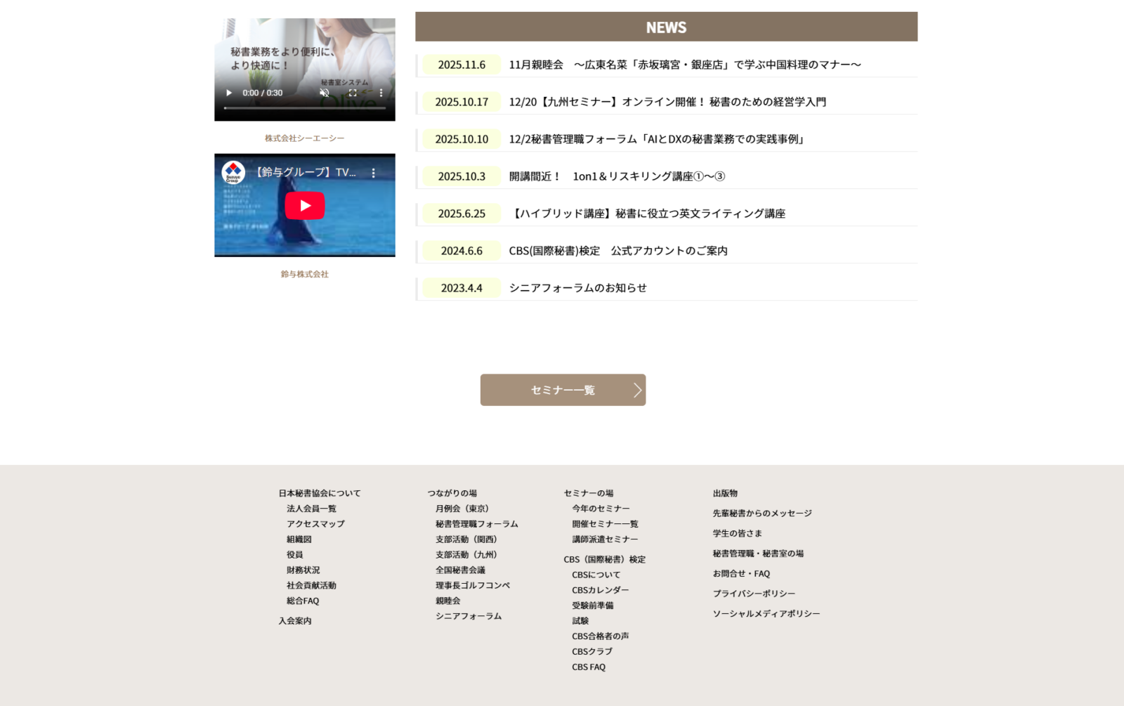The image size is (1124, 706).
Task: Go to アクセスマップ in the footer
Action: coord(315,524)
